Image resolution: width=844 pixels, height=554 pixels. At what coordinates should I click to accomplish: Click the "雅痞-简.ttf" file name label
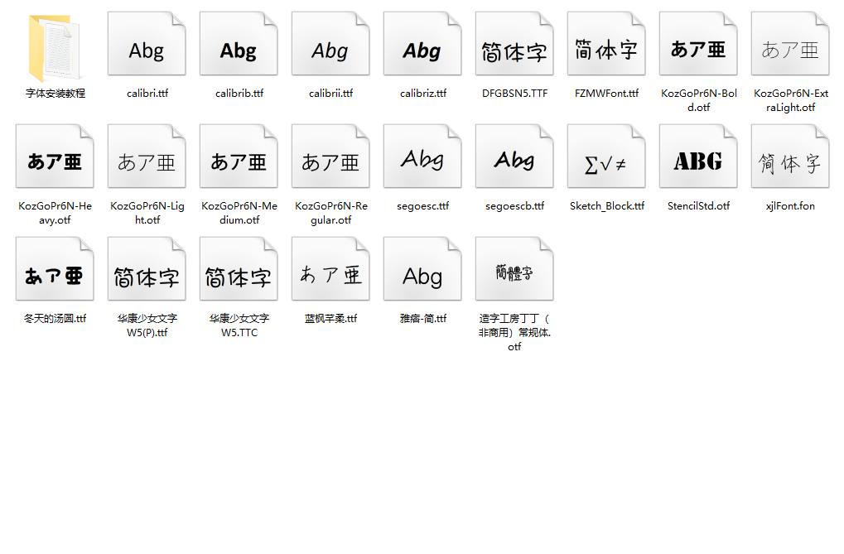[423, 318]
